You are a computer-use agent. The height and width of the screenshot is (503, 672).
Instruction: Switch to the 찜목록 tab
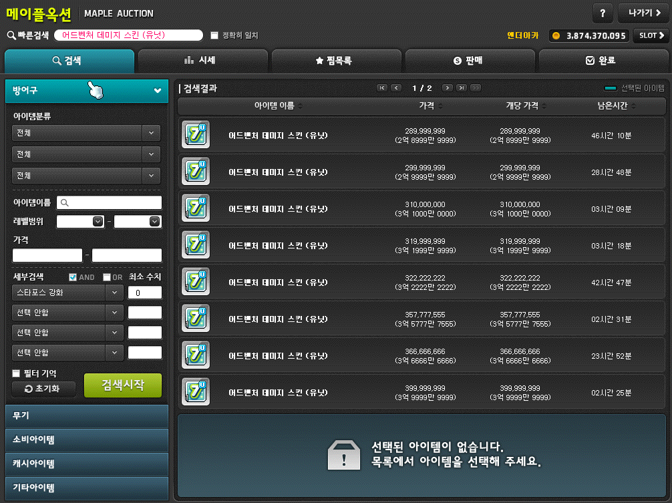pos(337,61)
